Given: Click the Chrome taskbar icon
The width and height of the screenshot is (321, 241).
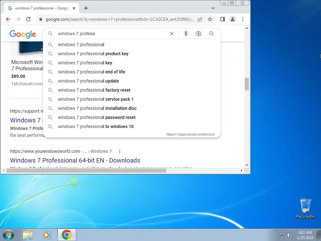Looking at the screenshot, I should (x=67, y=235).
